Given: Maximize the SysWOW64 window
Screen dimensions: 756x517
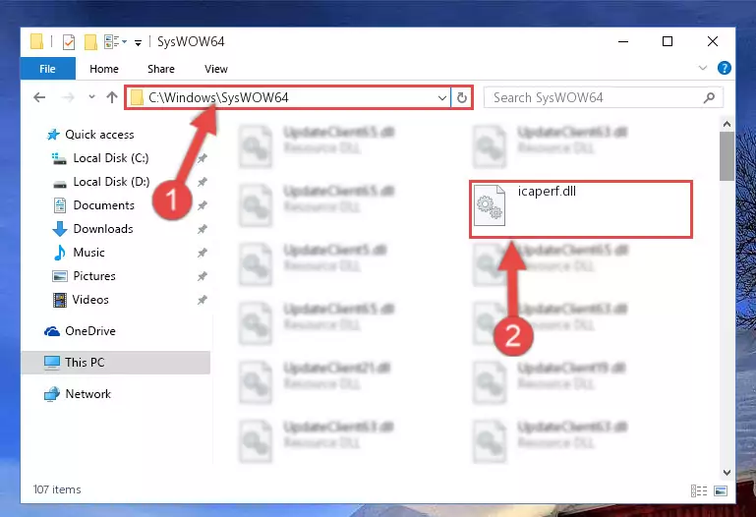Looking at the screenshot, I should (668, 42).
